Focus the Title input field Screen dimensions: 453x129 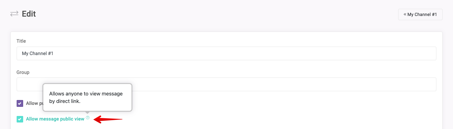point(226,53)
